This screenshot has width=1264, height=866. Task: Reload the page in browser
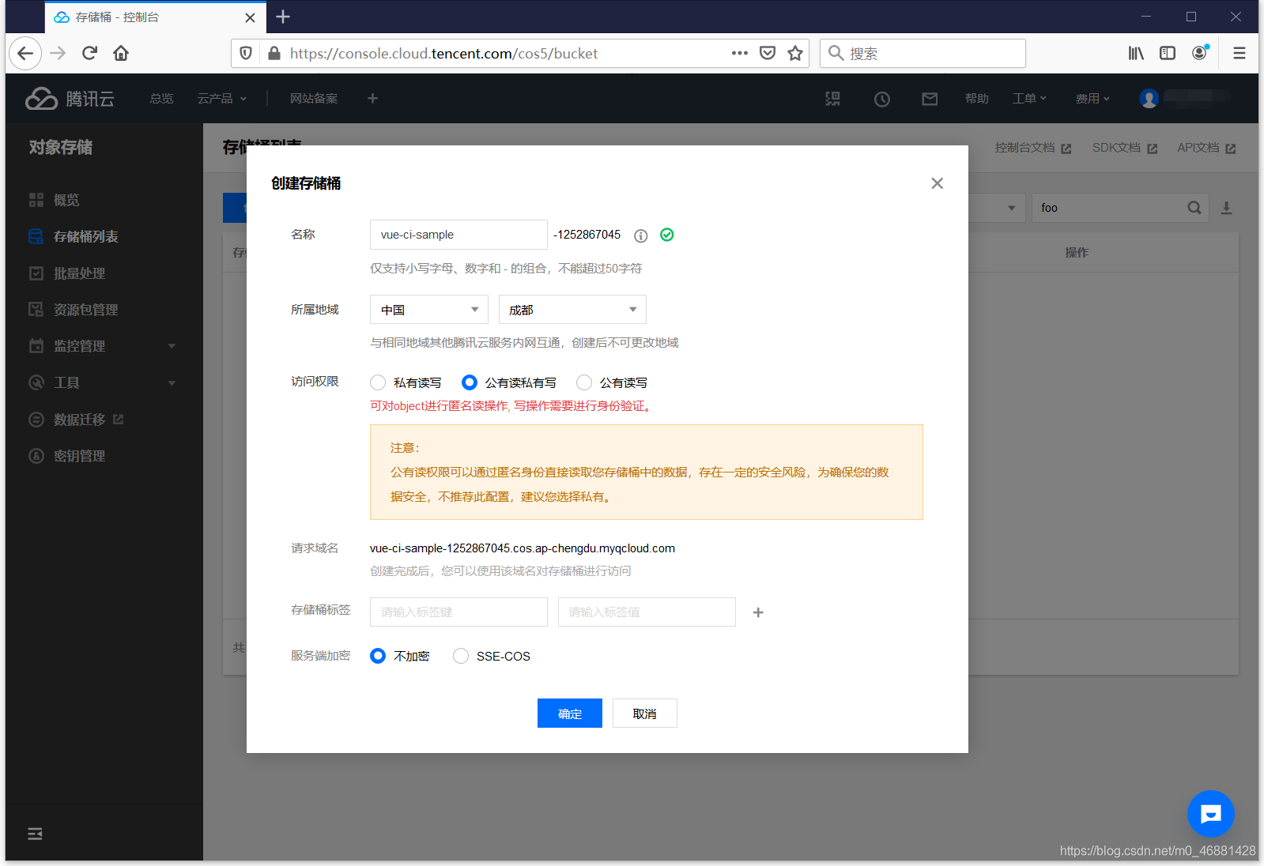point(89,53)
